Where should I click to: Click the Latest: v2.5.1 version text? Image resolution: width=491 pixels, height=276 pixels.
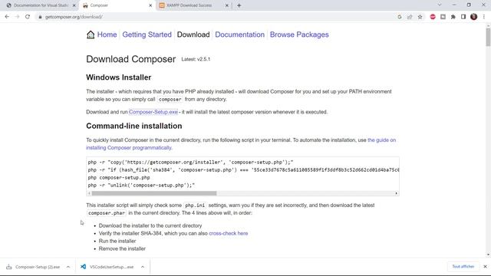coord(196,59)
